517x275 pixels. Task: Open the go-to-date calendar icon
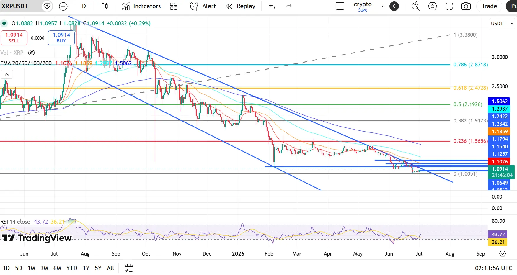click(x=129, y=268)
